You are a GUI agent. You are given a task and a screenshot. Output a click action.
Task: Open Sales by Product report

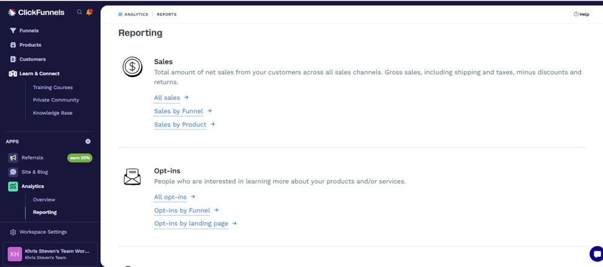[x=180, y=124]
